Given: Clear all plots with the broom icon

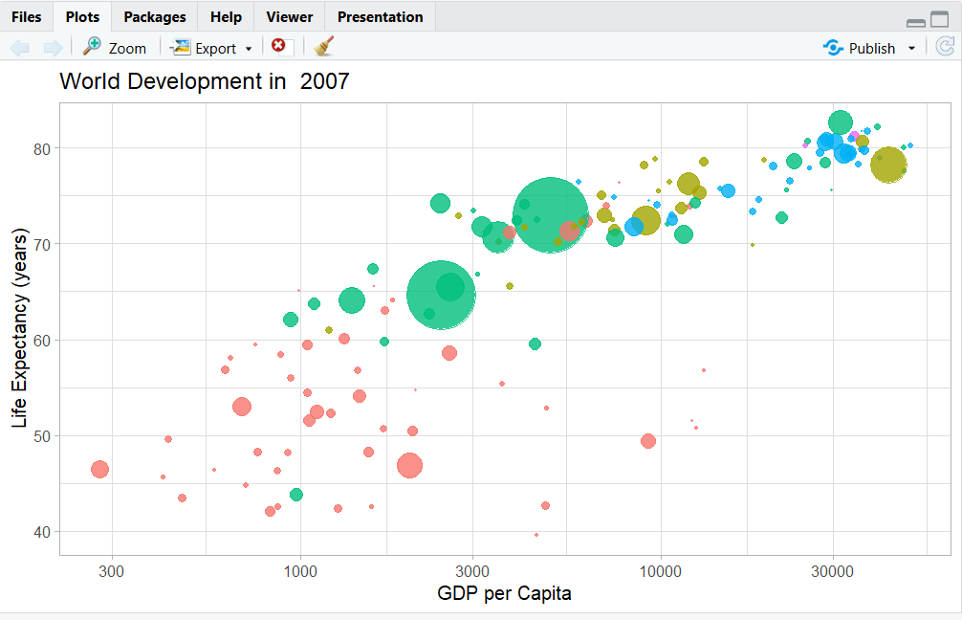Looking at the screenshot, I should point(324,47).
